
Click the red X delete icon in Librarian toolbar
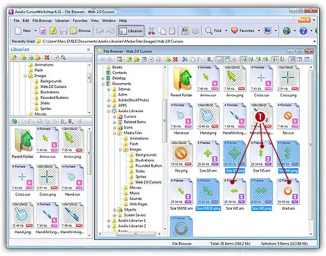[x=47, y=57]
